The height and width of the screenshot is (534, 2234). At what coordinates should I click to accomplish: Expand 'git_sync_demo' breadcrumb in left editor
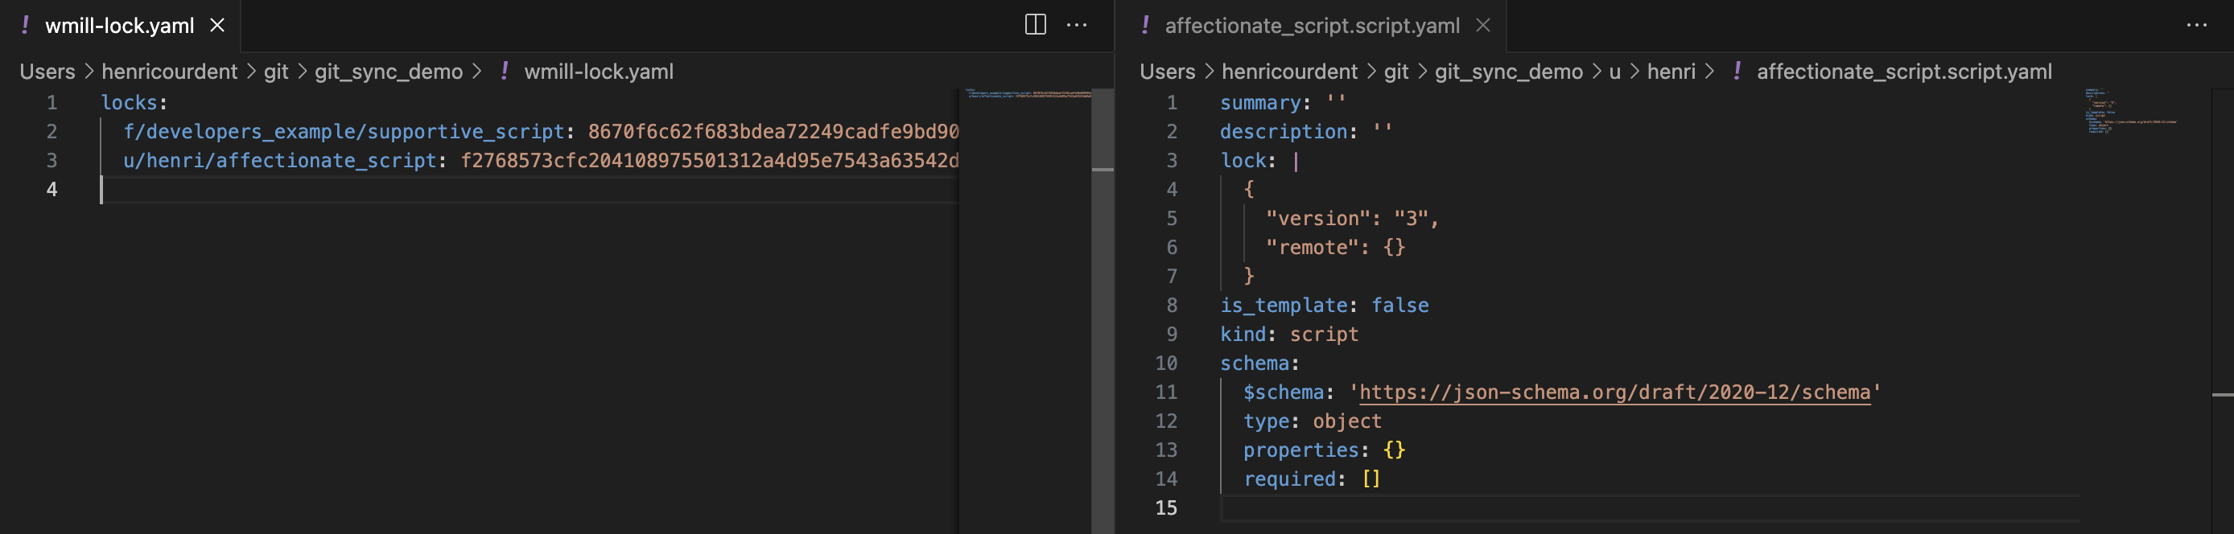point(388,71)
